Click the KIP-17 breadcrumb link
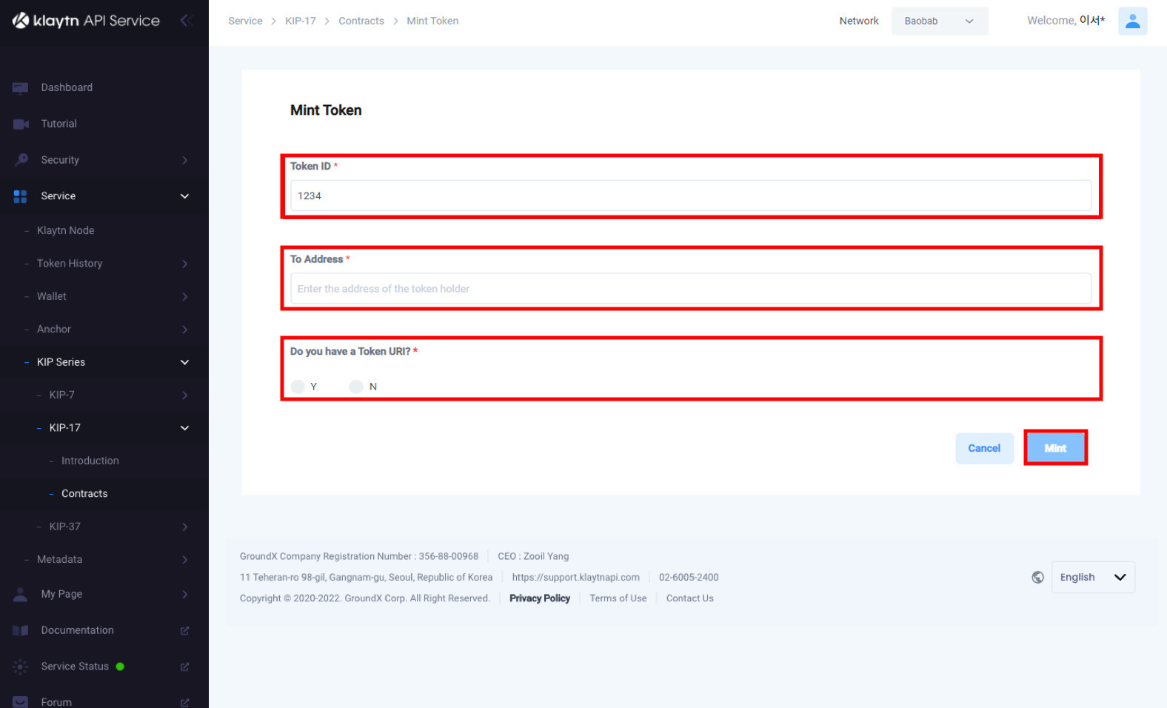 pyautogui.click(x=301, y=21)
